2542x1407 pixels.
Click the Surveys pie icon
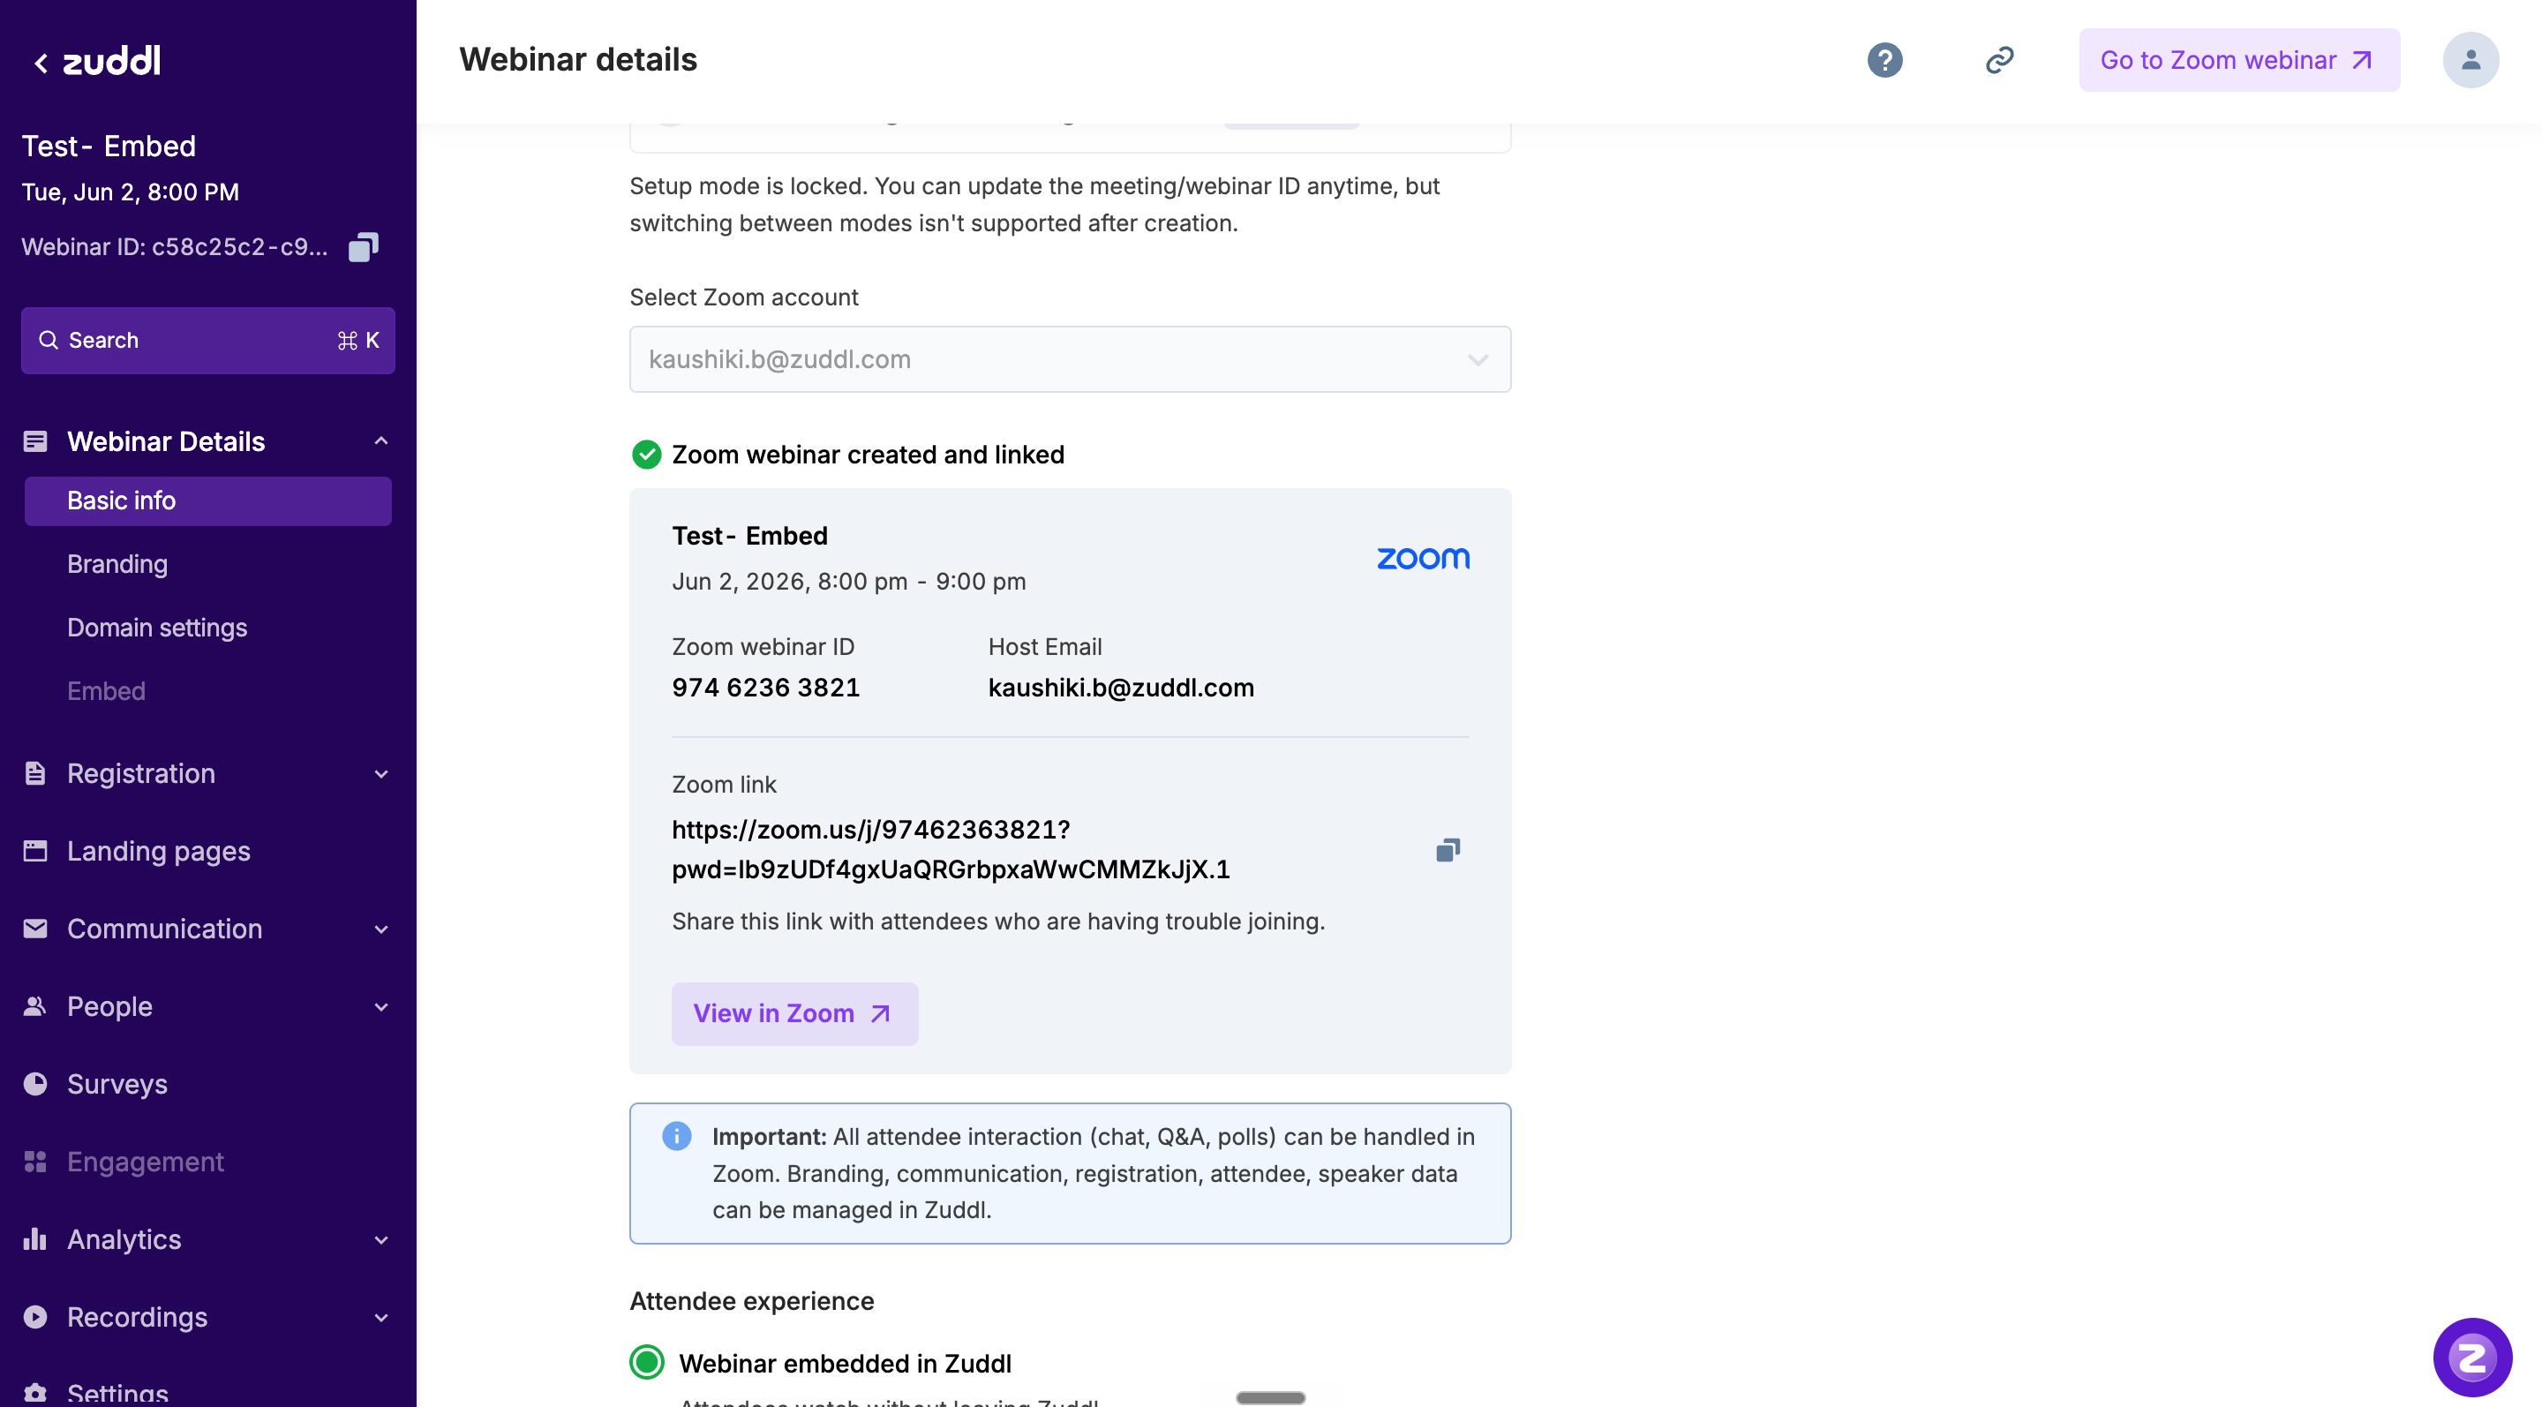(35, 1083)
